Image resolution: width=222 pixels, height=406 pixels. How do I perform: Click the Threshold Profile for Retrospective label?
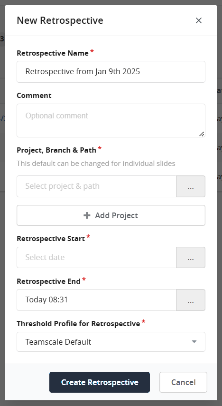pos(78,324)
